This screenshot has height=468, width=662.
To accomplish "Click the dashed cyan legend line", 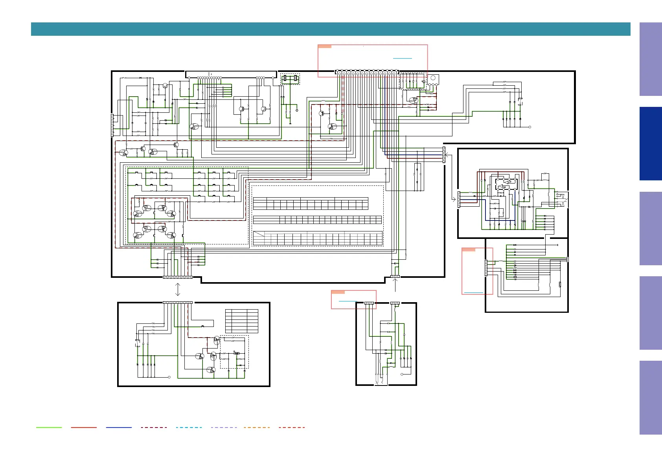I will [189, 428].
